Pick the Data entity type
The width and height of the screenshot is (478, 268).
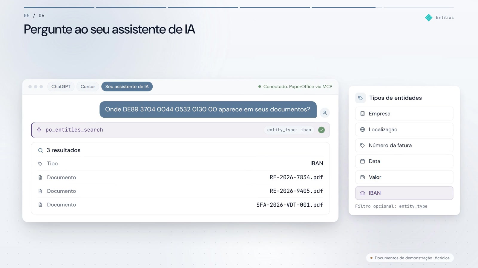[404, 161]
